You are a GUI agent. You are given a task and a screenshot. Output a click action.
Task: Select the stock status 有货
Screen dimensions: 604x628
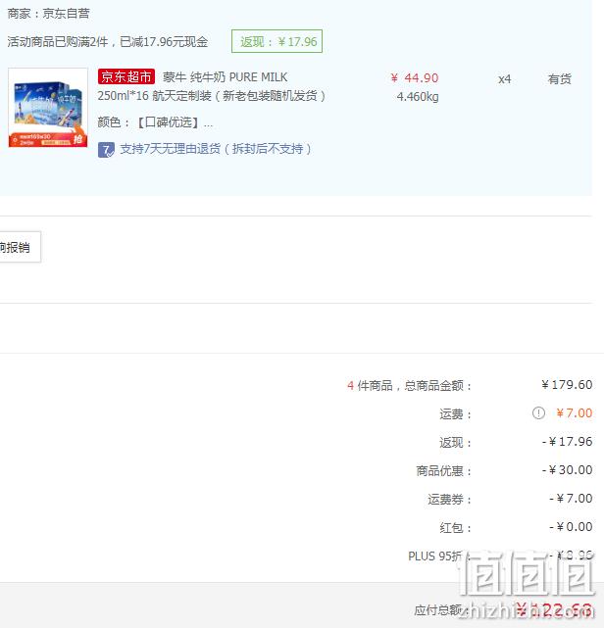(x=560, y=79)
